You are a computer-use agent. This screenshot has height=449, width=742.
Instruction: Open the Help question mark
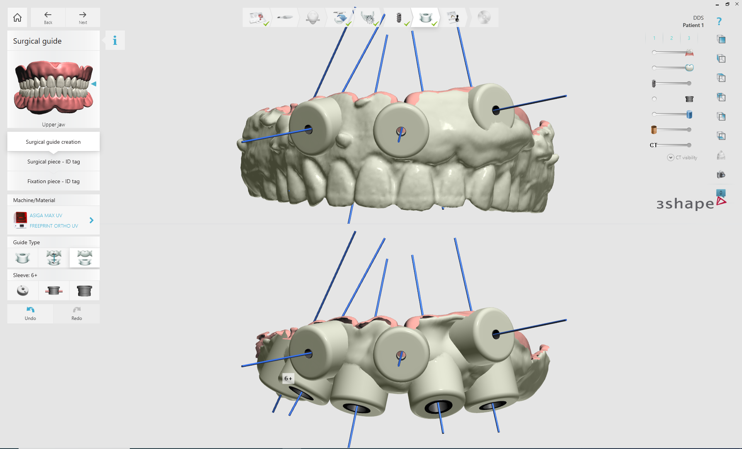click(720, 21)
